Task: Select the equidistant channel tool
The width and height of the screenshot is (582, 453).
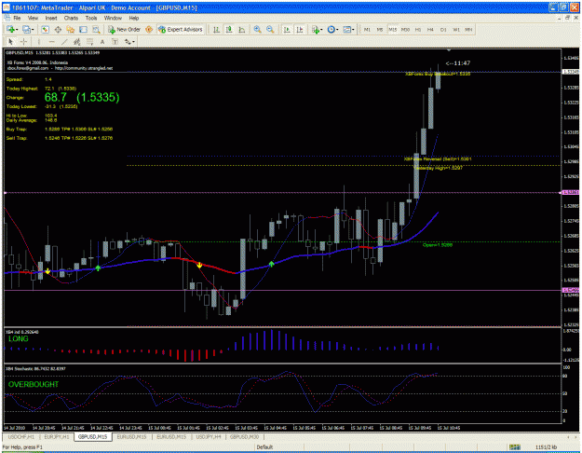Action: tap(77, 42)
